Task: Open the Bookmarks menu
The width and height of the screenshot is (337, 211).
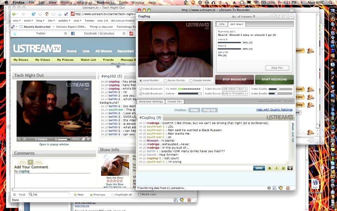Action: pos(106,2)
